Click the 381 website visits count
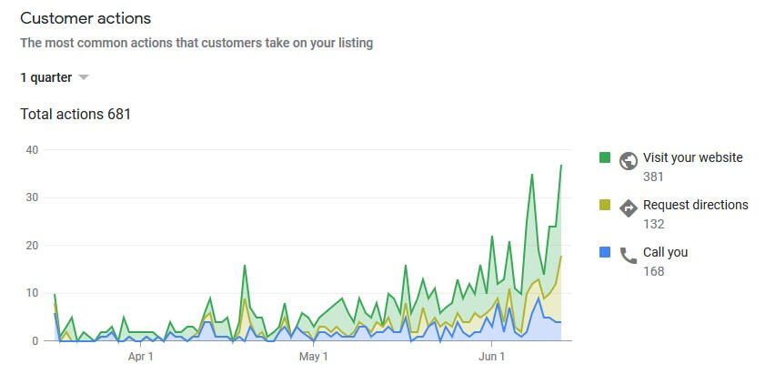This screenshot has width=765, height=374. (x=653, y=177)
